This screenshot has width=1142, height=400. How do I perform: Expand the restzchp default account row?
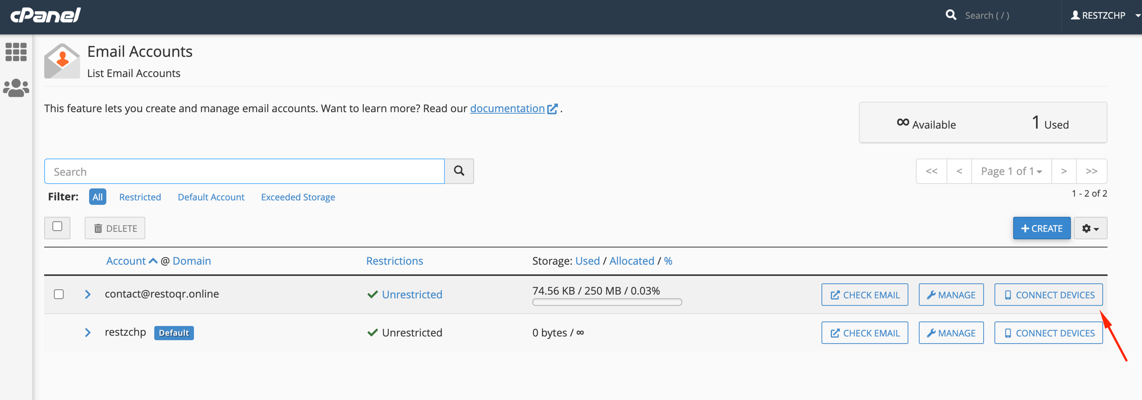point(88,333)
